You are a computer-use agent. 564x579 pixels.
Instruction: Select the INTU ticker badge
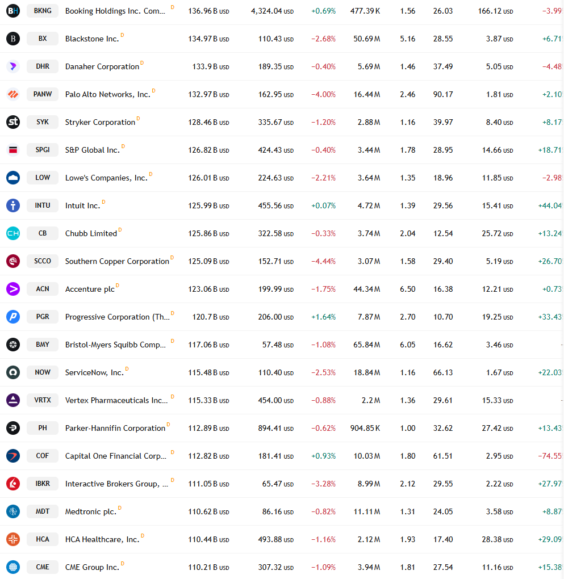[43, 205]
